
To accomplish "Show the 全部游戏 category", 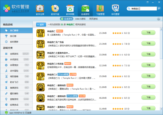I will point(14,54).
